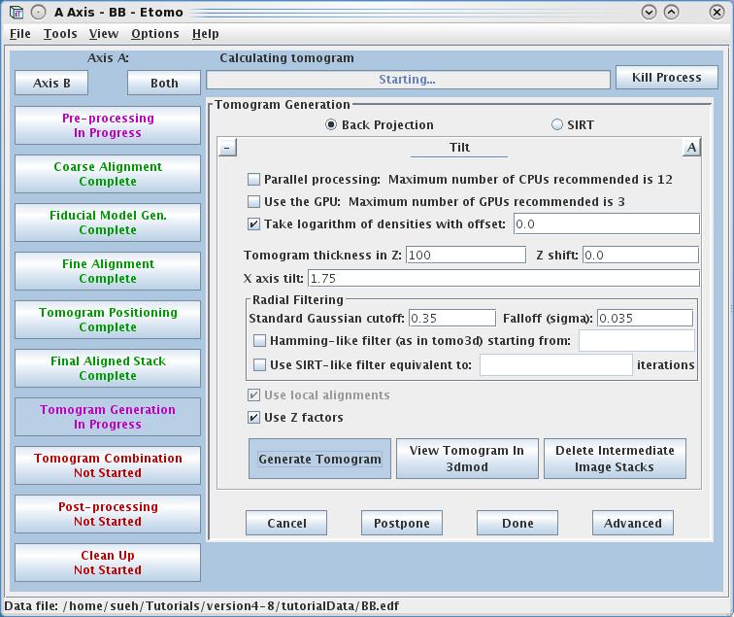Maximize window with up-arrow title button
Screen dimensions: 734x617
671,12
